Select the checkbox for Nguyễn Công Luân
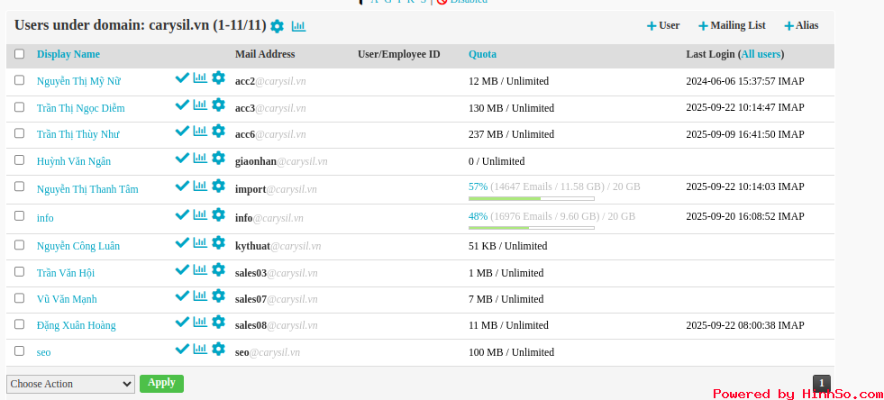The image size is (884, 400). click(x=20, y=245)
